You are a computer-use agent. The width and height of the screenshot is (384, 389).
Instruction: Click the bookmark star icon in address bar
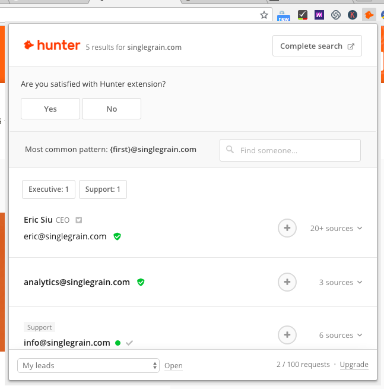(x=264, y=15)
